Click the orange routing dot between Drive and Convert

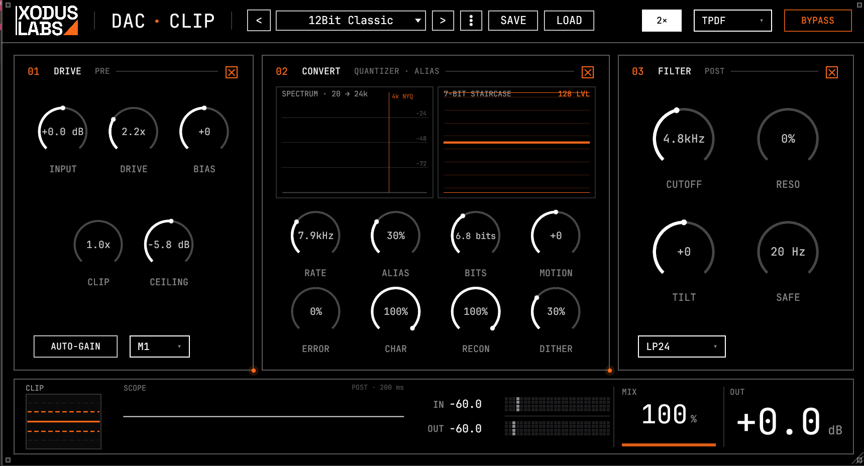[254, 371]
